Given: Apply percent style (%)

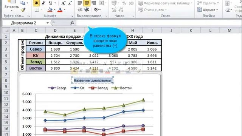Looking at the screenshot, I should (124, 3).
